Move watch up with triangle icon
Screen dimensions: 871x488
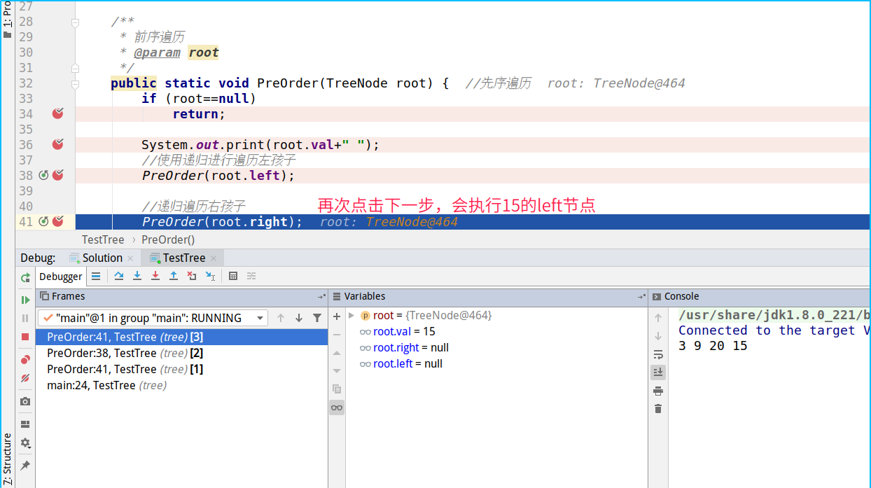[x=337, y=353]
